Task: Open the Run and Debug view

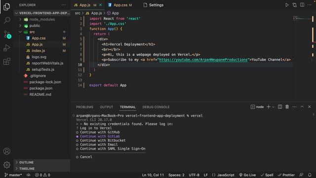Action: pos(6,48)
